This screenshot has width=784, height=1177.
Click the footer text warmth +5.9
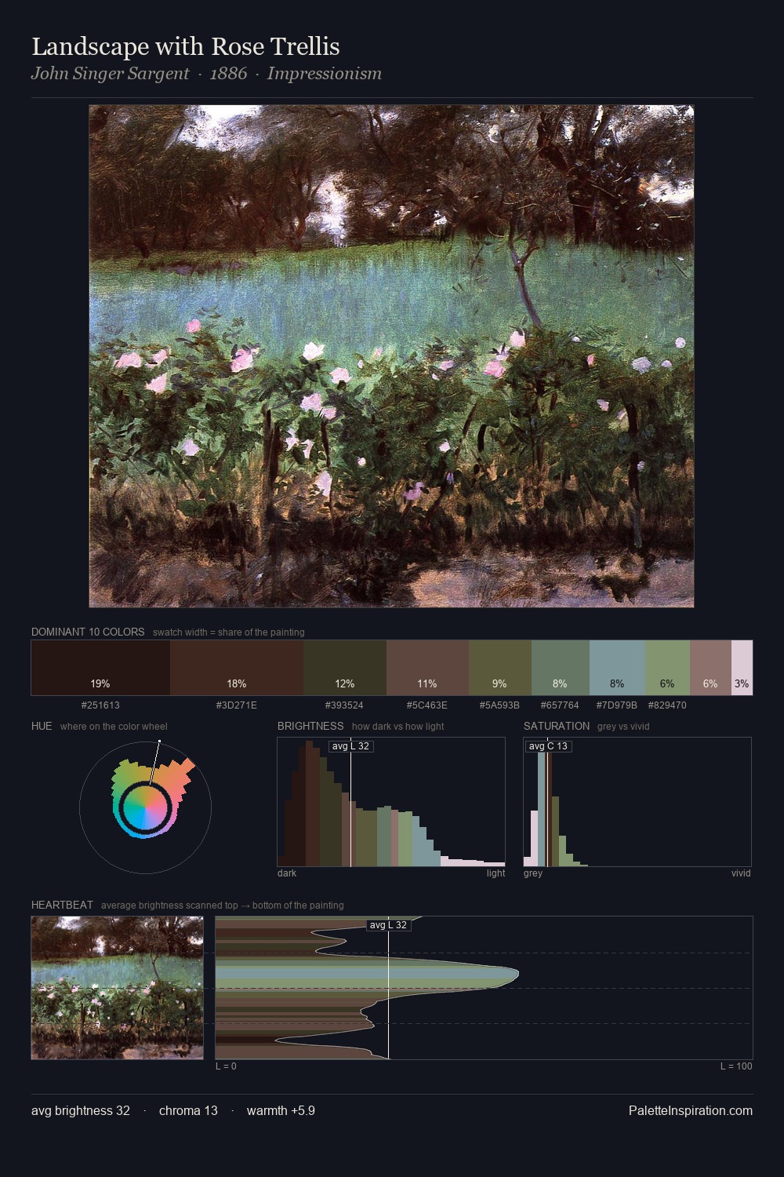pyautogui.click(x=281, y=1111)
